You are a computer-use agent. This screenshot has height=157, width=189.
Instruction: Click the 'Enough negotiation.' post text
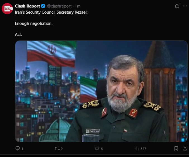pyautogui.click(x=34, y=23)
